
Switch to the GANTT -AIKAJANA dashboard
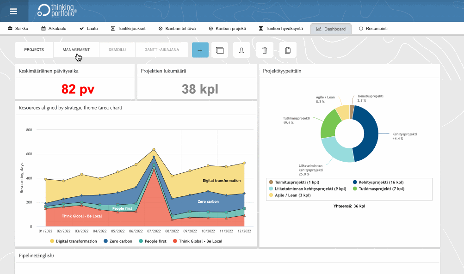click(161, 49)
